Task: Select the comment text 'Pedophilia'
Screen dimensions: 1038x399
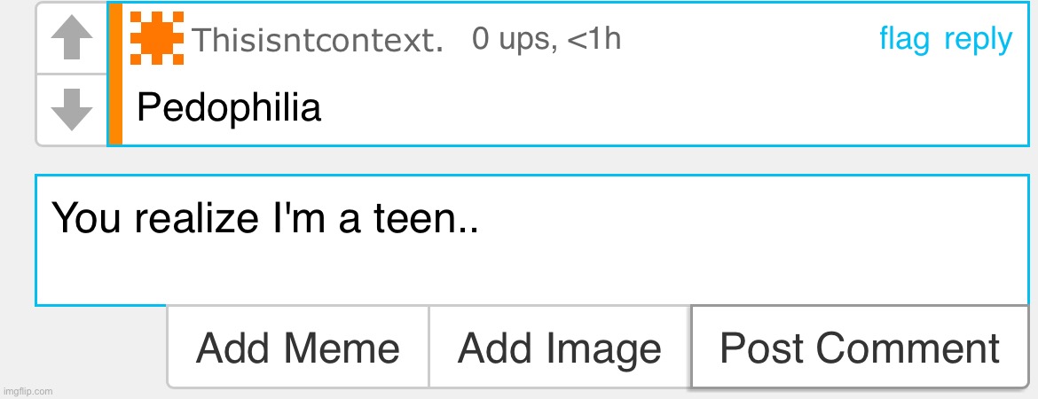Action: [x=228, y=107]
